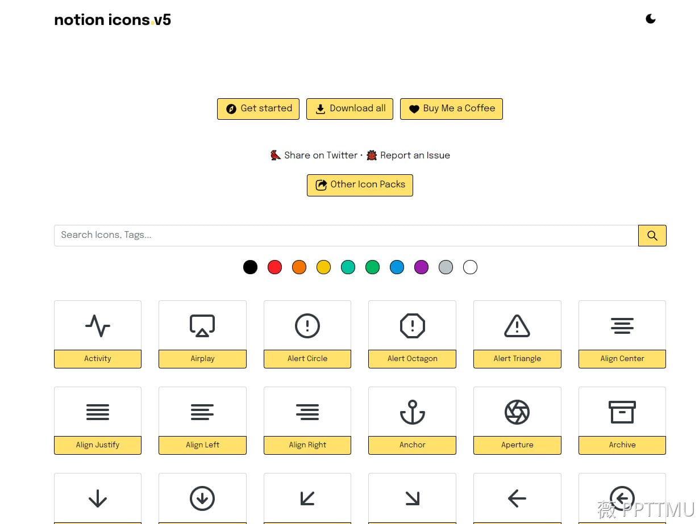Image resolution: width=699 pixels, height=524 pixels.
Task: Select the yellow color swatch
Action: pos(323,267)
